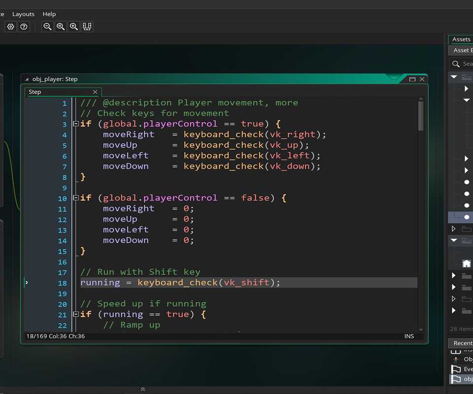Click the current line arrow marker beside line 18

click(x=27, y=283)
